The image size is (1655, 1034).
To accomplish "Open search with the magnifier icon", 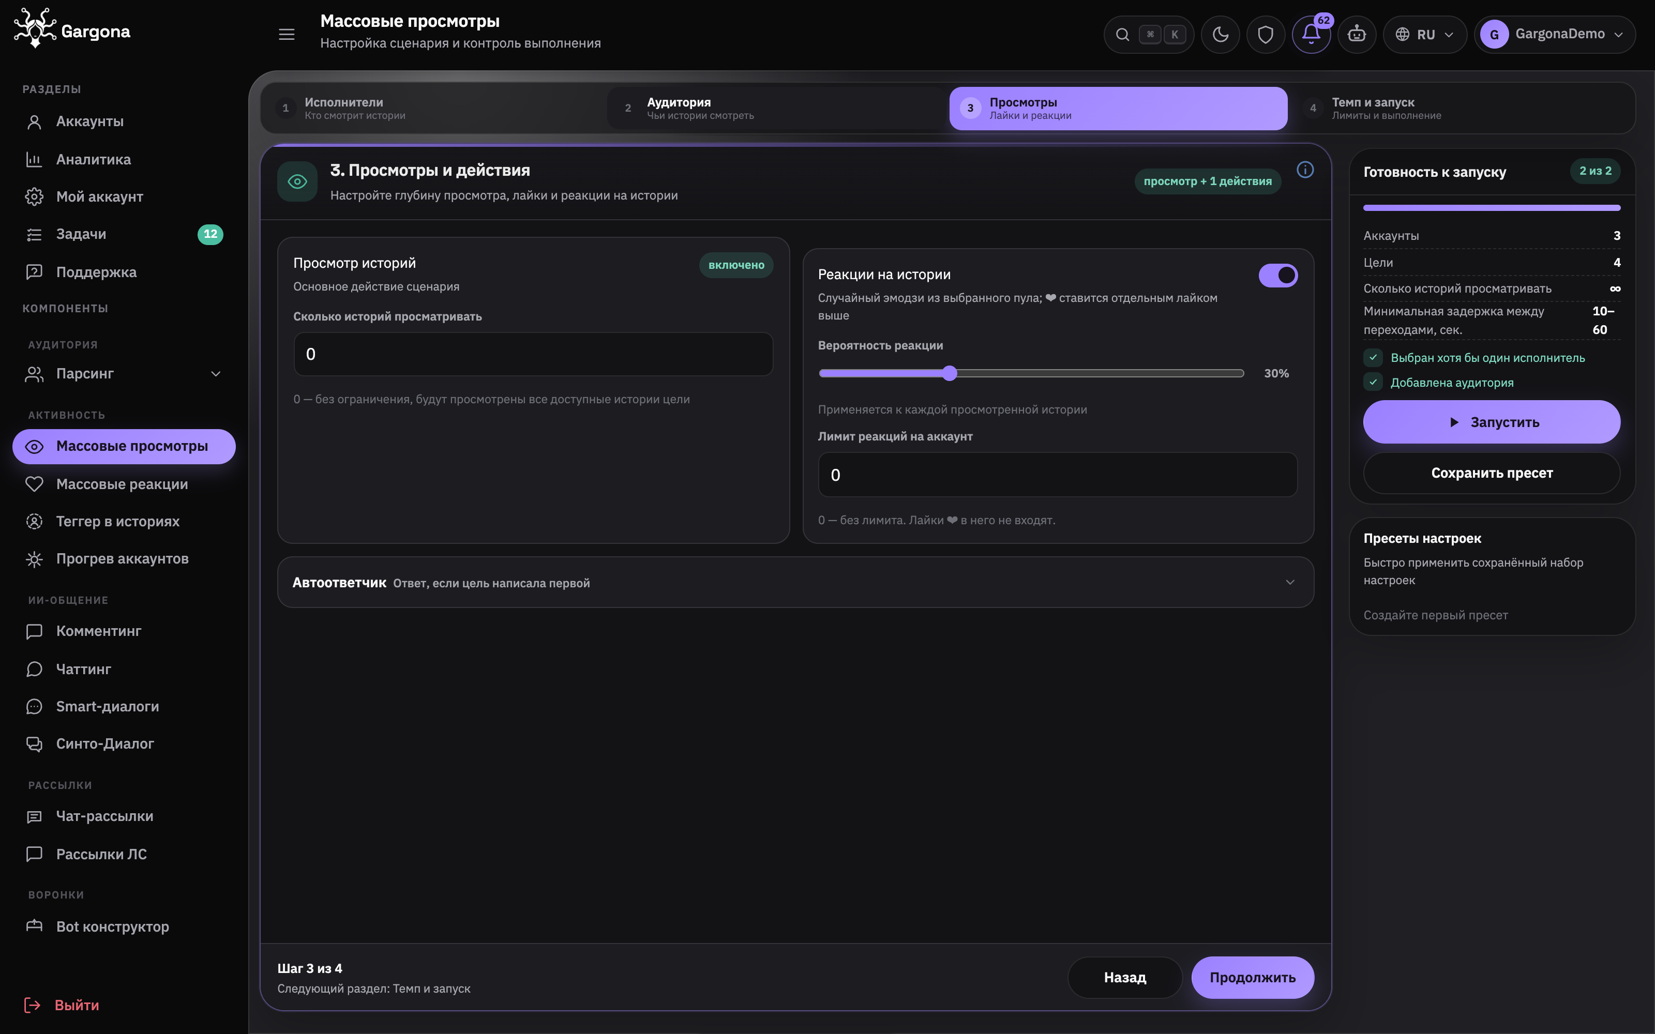I will click(x=1122, y=34).
